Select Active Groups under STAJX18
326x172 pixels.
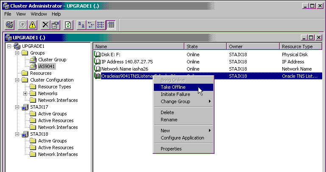pyautogui.click(x=53, y=141)
